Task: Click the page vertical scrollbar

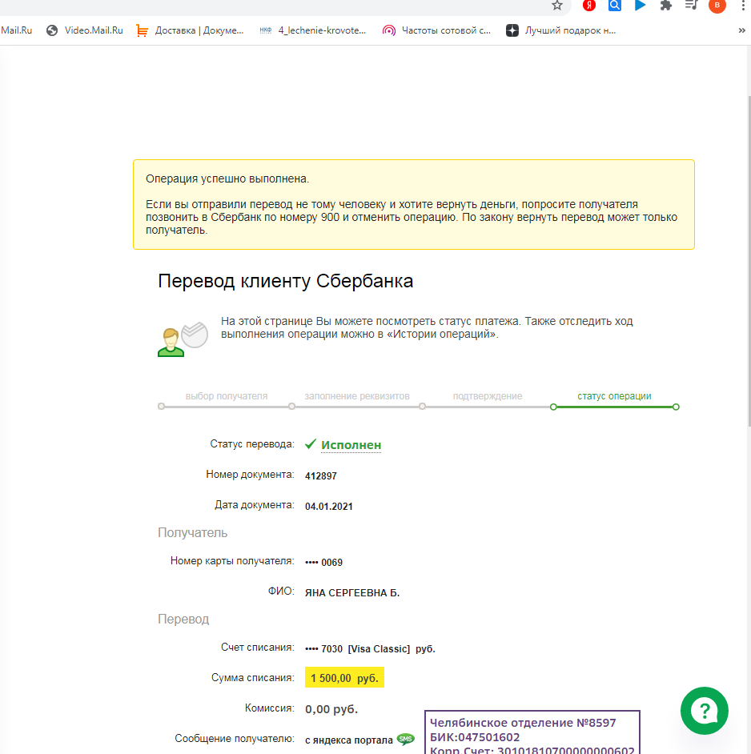Action: (x=749, y=259)
